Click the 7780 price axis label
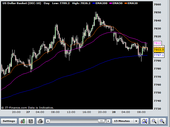Viewport: 170px width, 127px height. 157,69
